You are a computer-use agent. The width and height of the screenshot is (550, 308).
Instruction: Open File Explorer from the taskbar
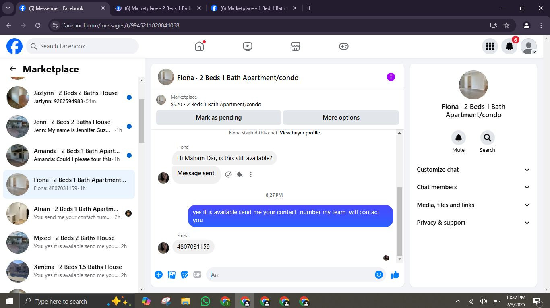[x=185, y=301]
